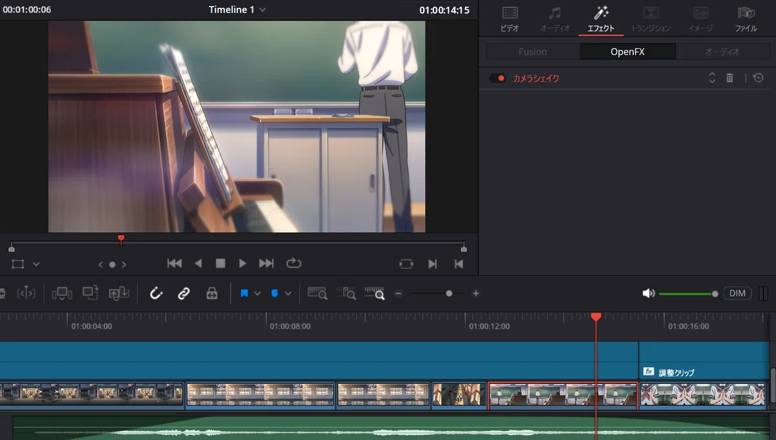Screen dimensions: 776x440
Task: Go to the next clip edit point
Action: (x=433, y=264)
